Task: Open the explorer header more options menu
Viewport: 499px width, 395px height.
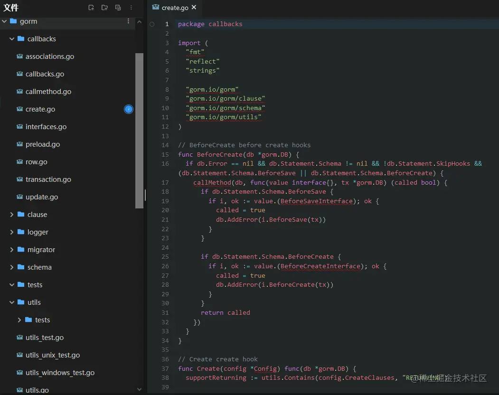Action: click(131, 8)
